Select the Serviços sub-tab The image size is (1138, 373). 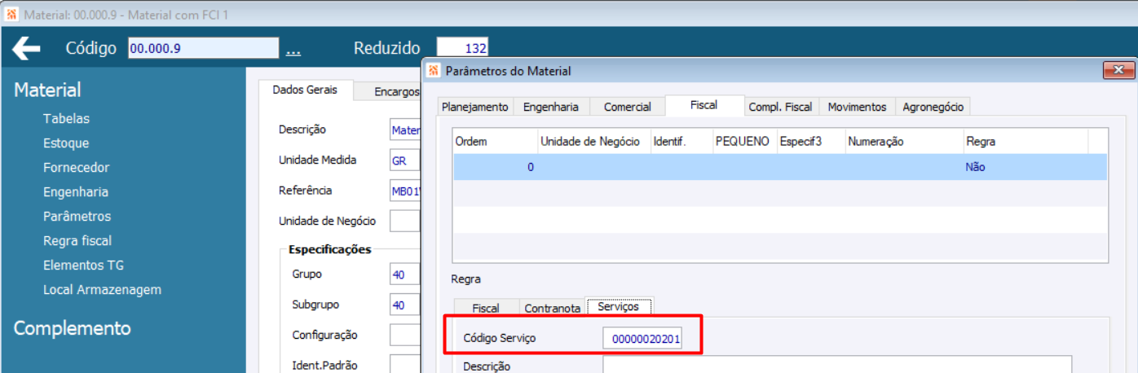[620, 306]
